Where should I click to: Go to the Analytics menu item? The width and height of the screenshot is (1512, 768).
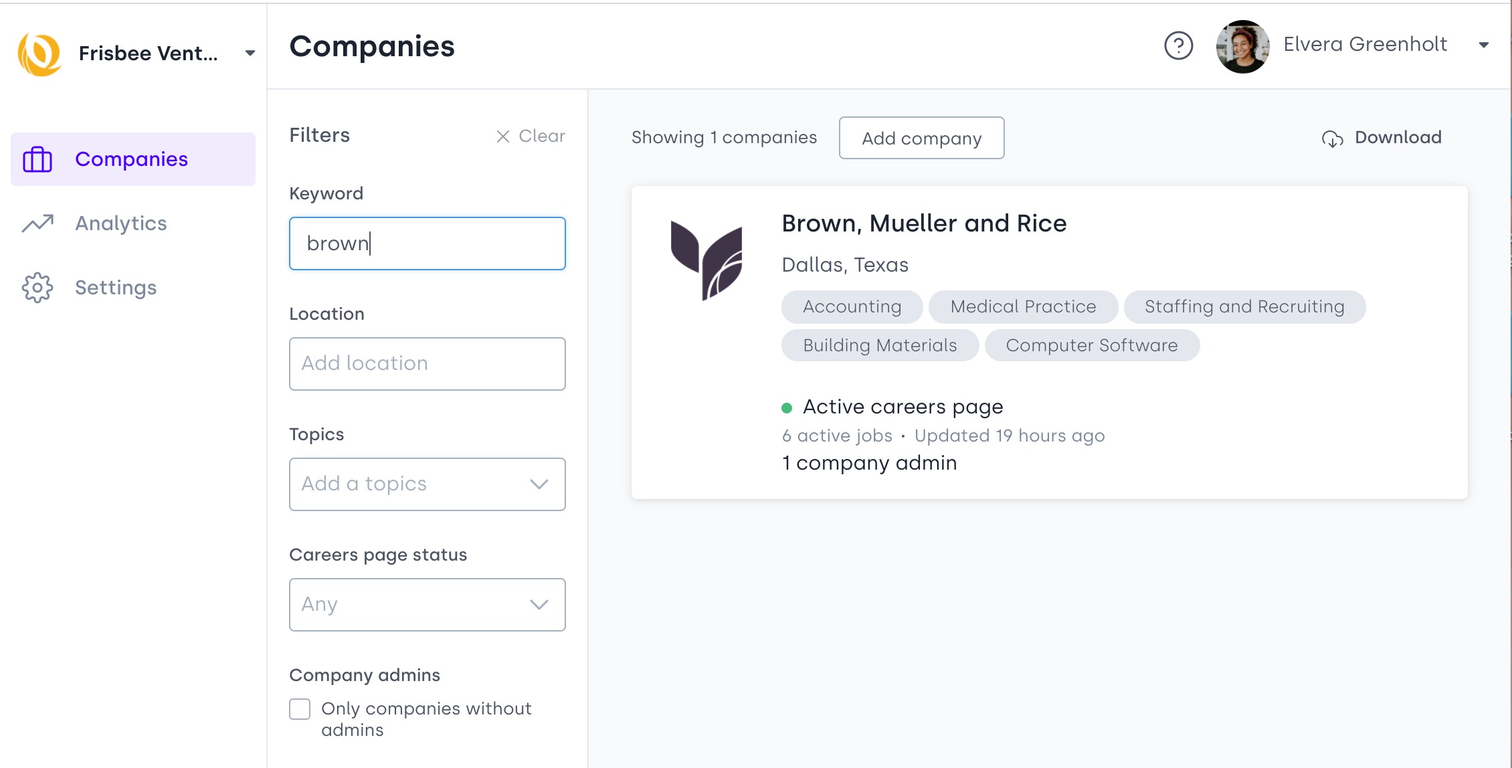(x=120, y=223)
